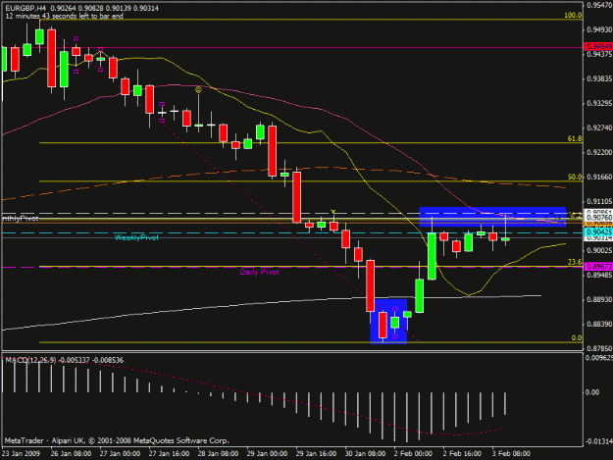The image size is (613, 460).
Task: Click the 30 Jan 08:00 time label
Action: (365, 454)
